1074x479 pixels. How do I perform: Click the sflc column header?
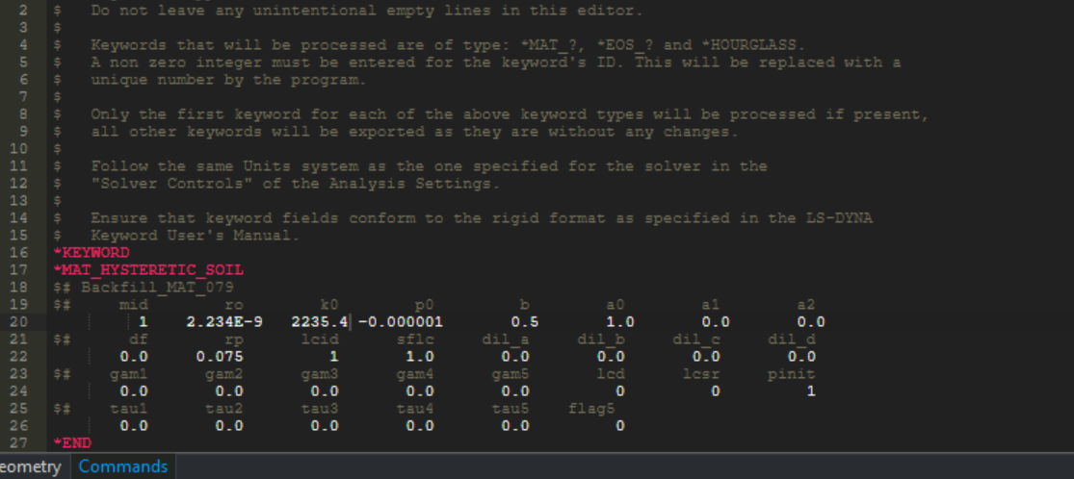coord(415,340)
